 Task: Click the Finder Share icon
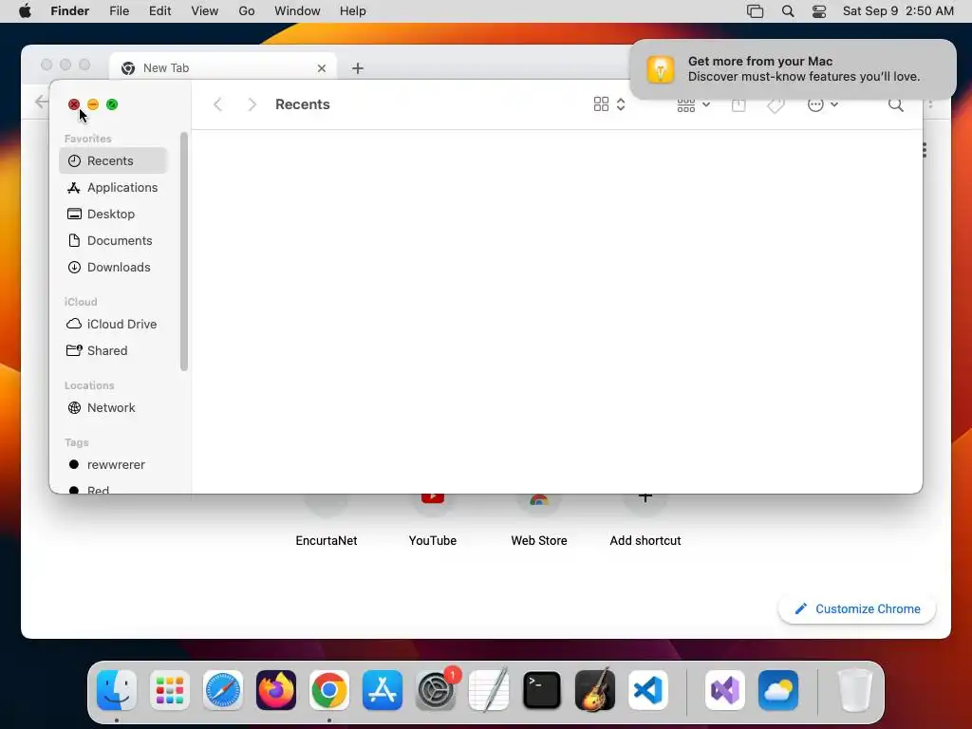738,104
